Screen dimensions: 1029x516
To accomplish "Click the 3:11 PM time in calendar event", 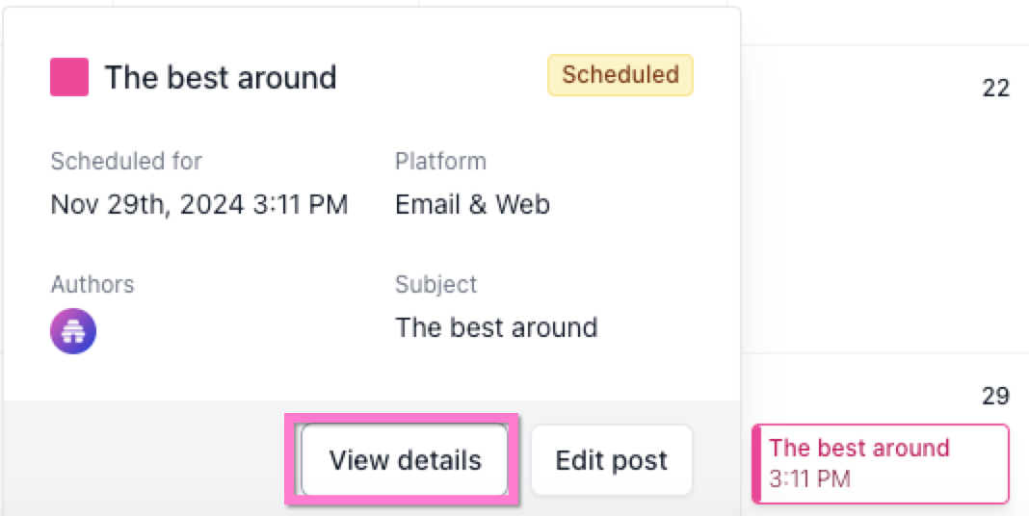I will [x=809, y=478].
